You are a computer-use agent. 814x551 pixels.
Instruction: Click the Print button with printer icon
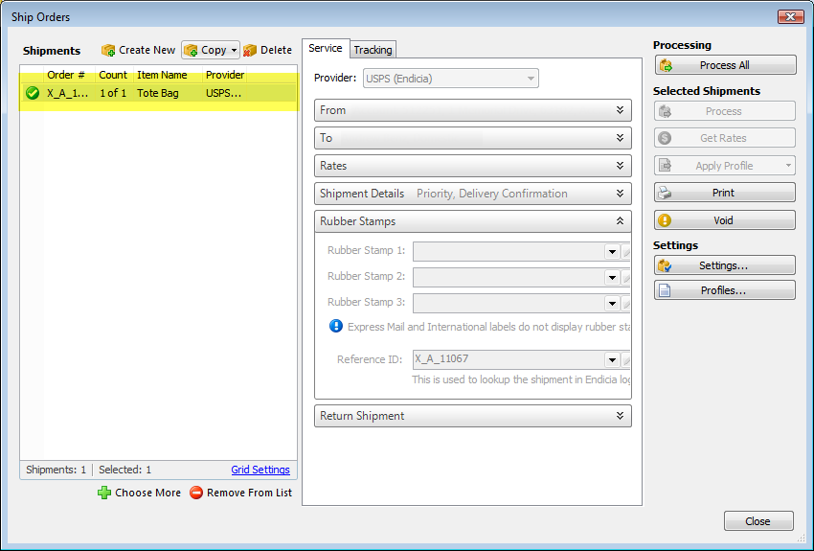[725, 193]
